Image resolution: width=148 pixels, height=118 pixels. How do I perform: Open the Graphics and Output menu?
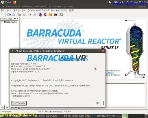coord(38,10)
